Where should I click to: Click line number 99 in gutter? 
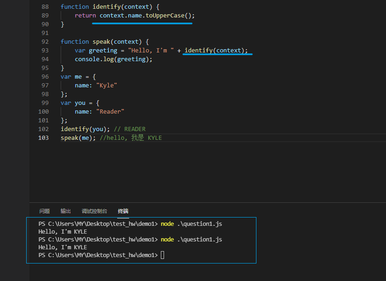(45, 103)
